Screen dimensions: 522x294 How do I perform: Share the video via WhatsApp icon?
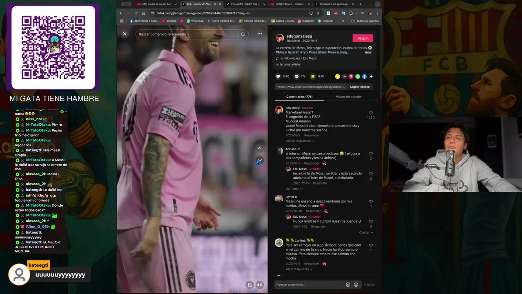(358, 76)
